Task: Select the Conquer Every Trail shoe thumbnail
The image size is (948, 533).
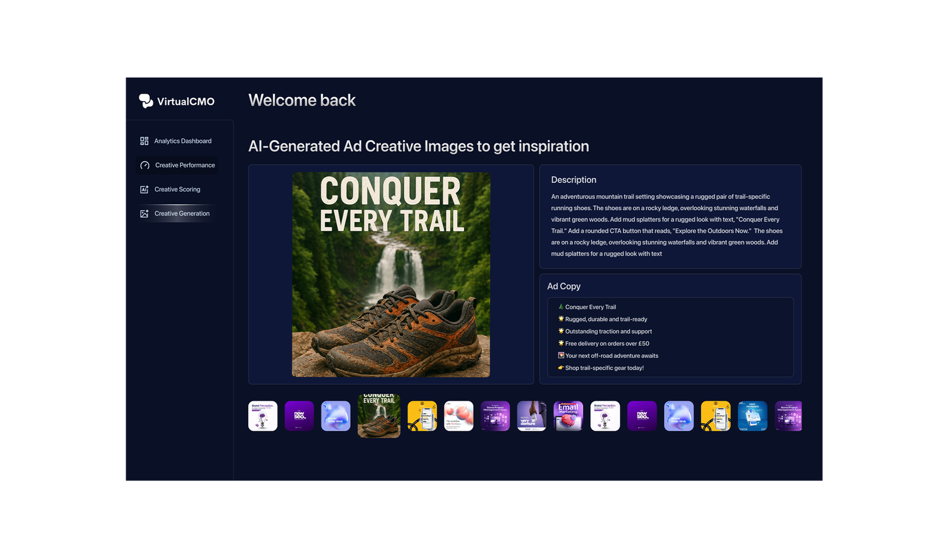Action: coord(379,416)
